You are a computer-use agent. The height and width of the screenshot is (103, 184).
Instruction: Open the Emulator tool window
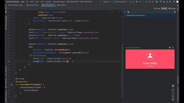[x=178, y=80]
